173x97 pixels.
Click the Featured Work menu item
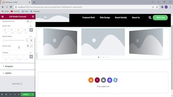click(x=89, y=18)
